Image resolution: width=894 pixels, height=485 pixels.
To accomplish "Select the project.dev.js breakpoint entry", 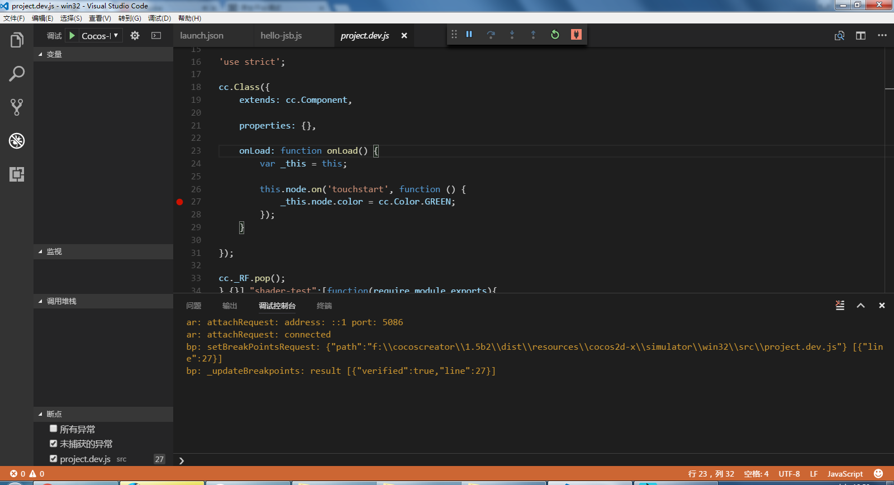I will pos(103,459).
